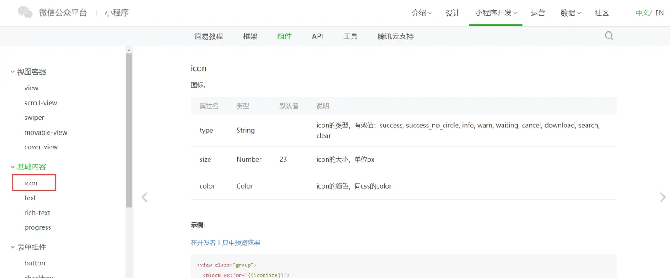
Task: Select text in the sidebar
Action: (x=30, y=198)
